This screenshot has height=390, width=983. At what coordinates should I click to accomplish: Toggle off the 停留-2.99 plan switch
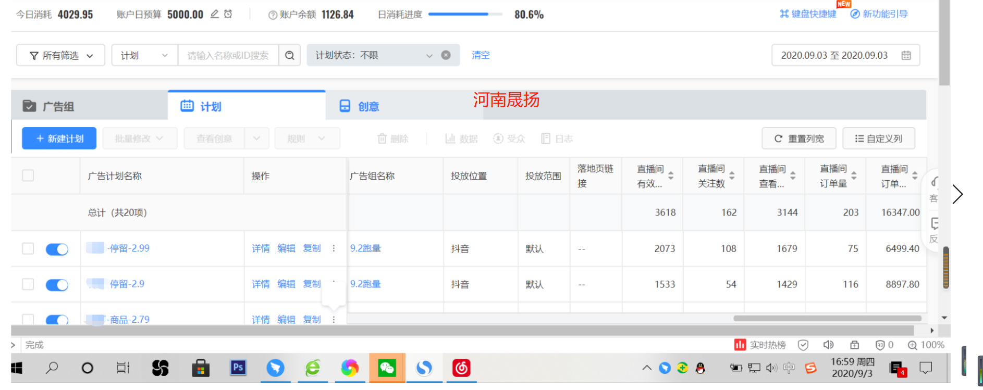click(57, 249)
